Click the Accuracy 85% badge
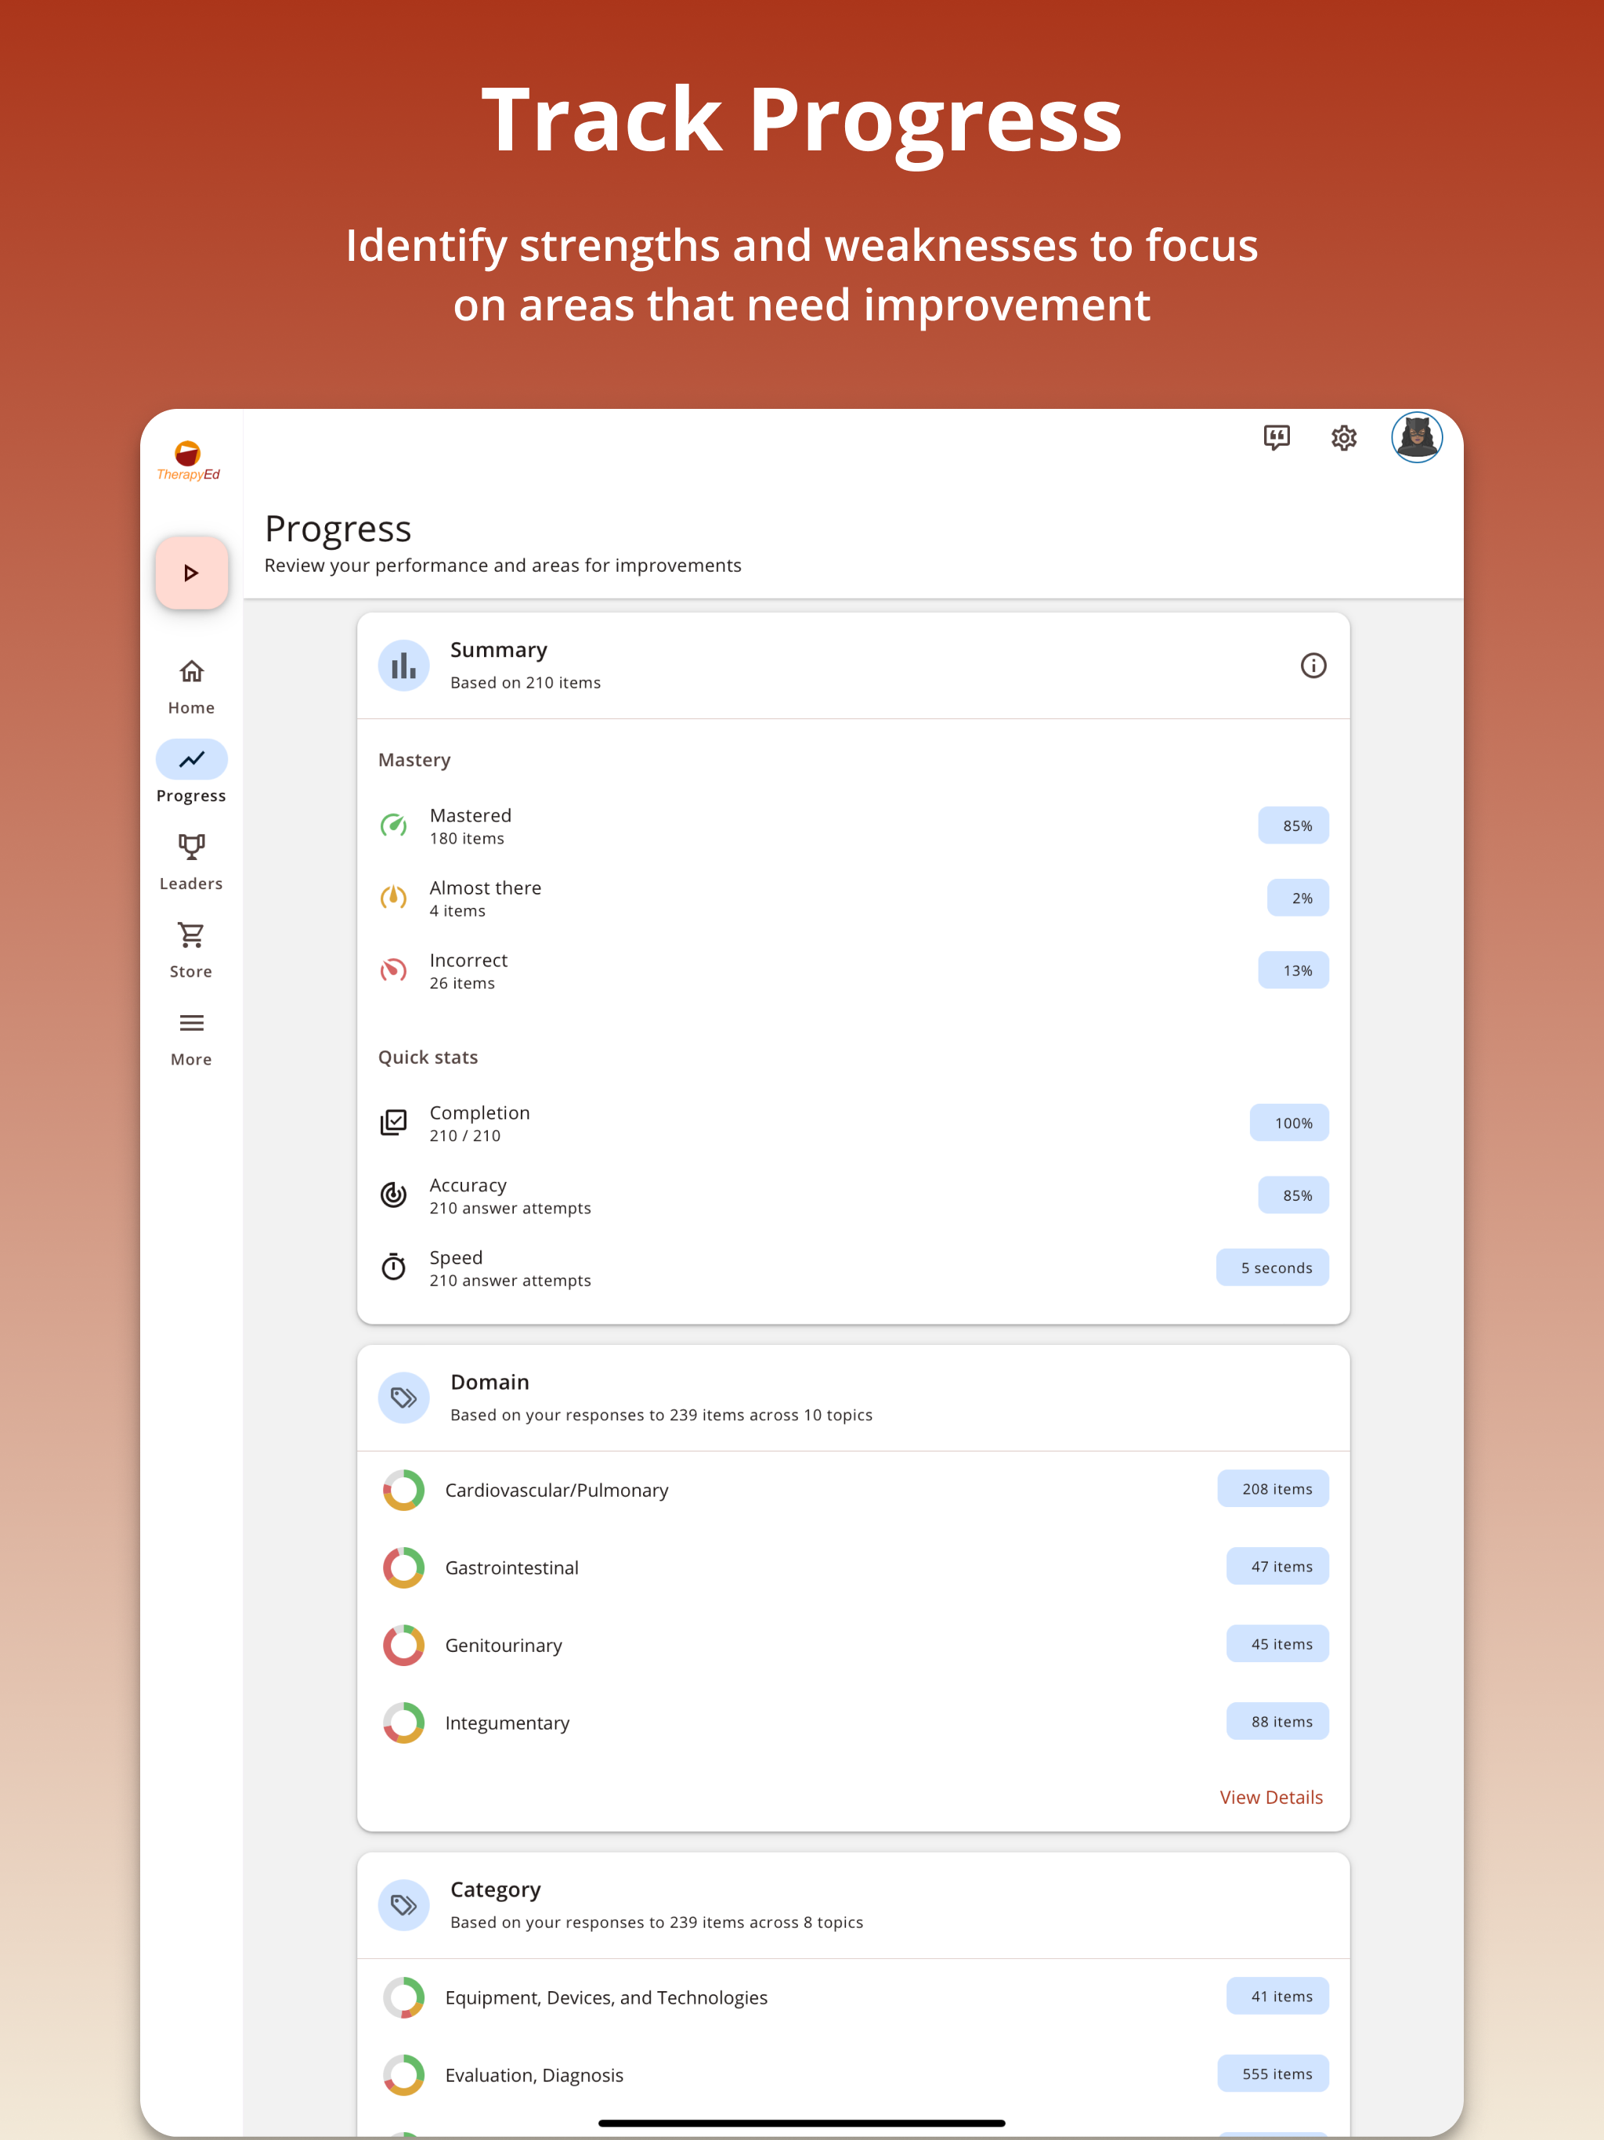 [1293, 1195]
